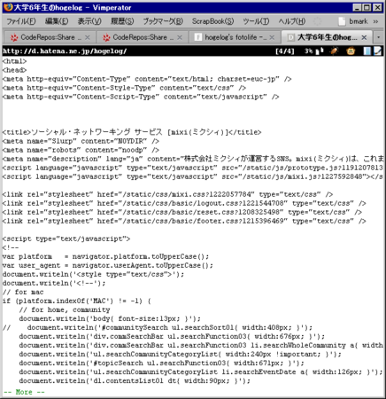386x399 pixels.
Task: Click the platform.indexOf('MAC') if line
Action: (x=77, y=301)
